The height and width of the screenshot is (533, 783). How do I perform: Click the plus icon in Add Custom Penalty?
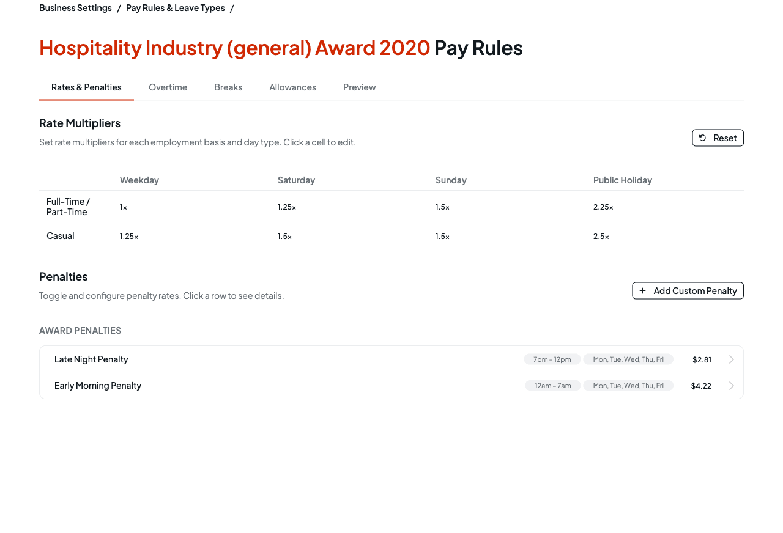click(x=642, y=291)
